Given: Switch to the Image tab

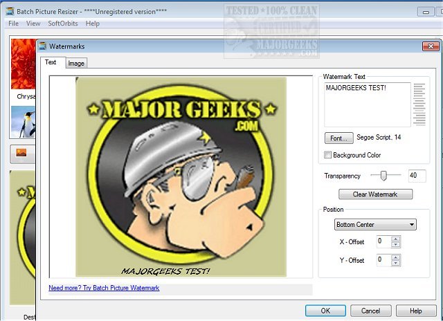Looking at the screenshot, I should [x=76, y=64].
